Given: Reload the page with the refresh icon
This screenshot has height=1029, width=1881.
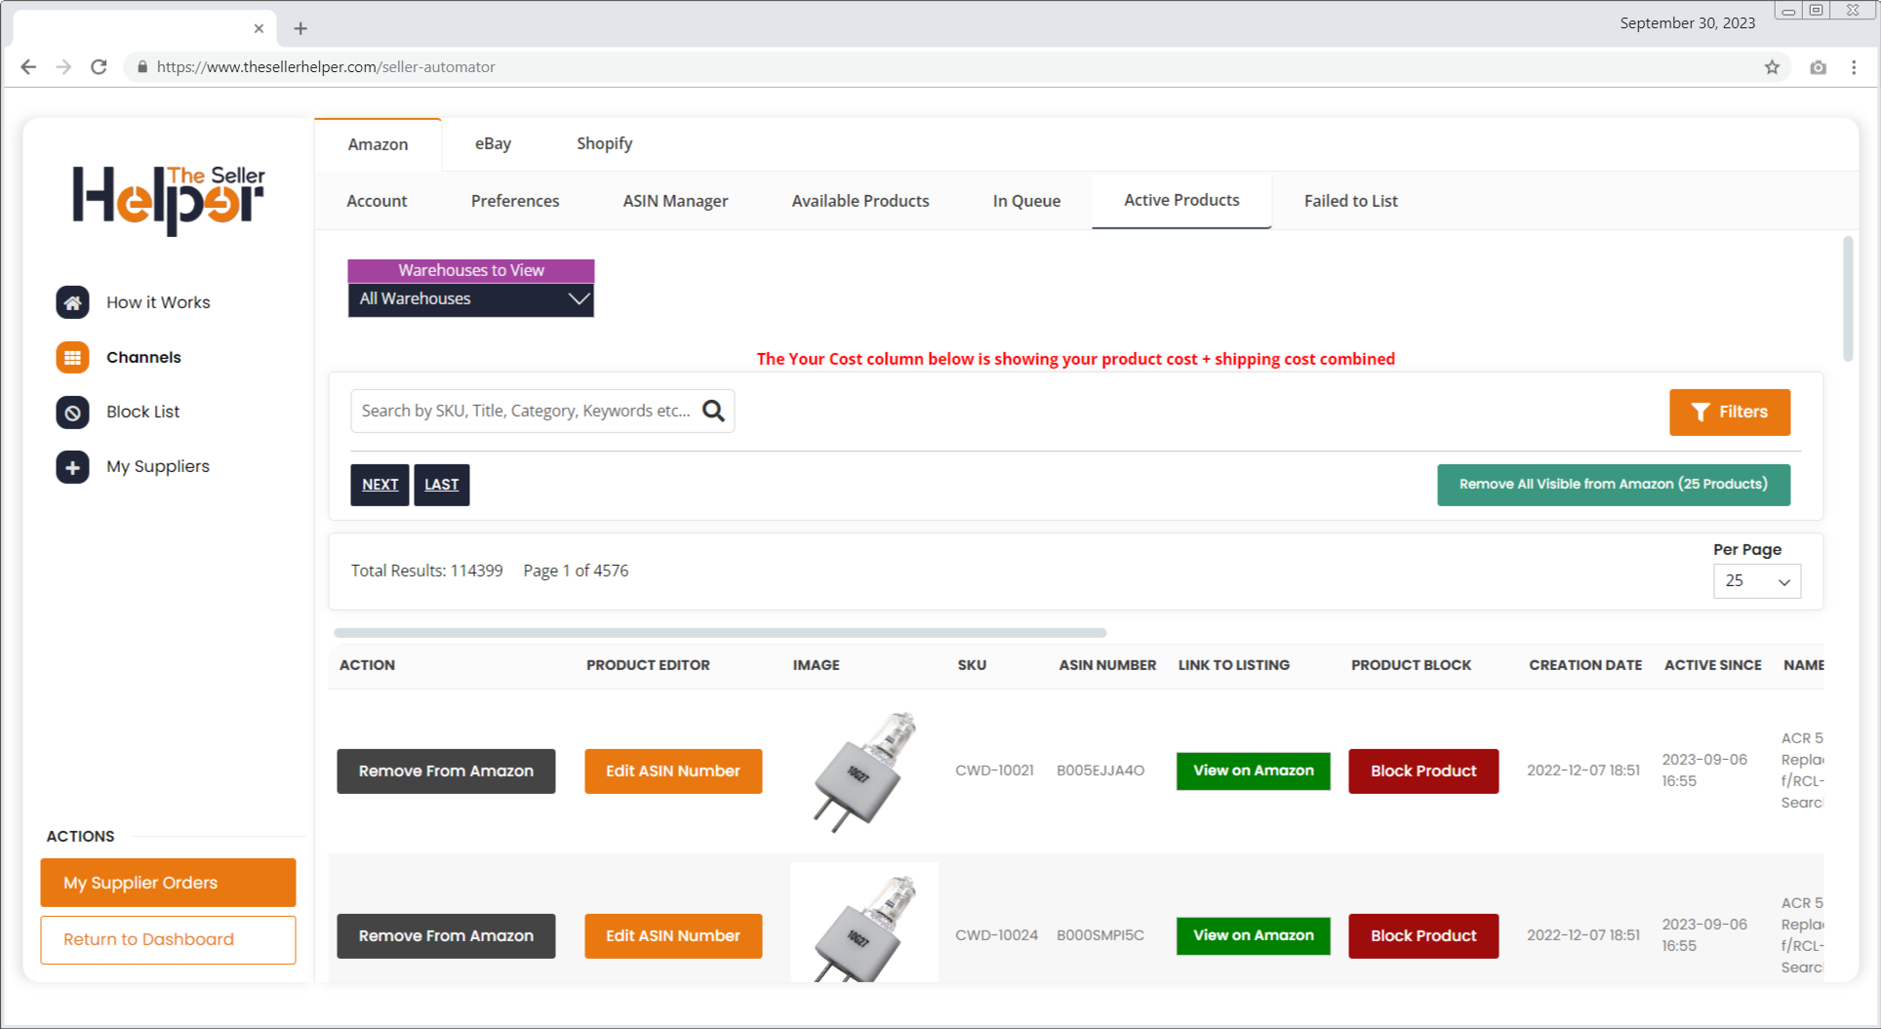Looking at the screenshot, I should [99, 66].
